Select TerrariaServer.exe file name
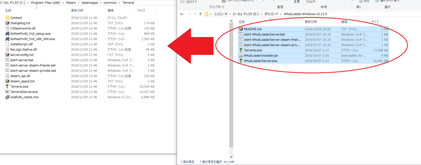Image resolution: width=421 pixels, height=165 pixels. [24, 92]
